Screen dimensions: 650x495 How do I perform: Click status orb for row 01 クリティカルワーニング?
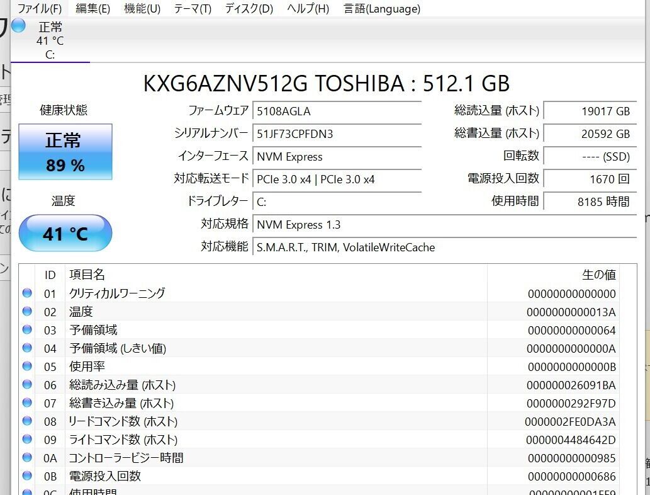27,293
